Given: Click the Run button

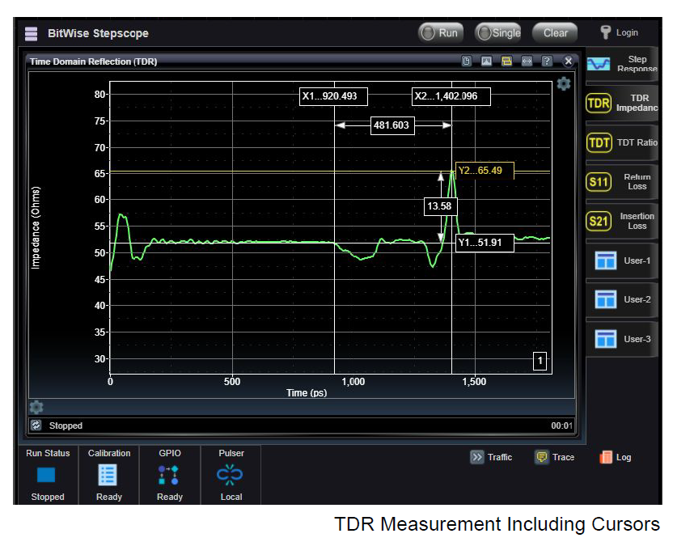Looking at the screenshot, I should pos(441,33).
